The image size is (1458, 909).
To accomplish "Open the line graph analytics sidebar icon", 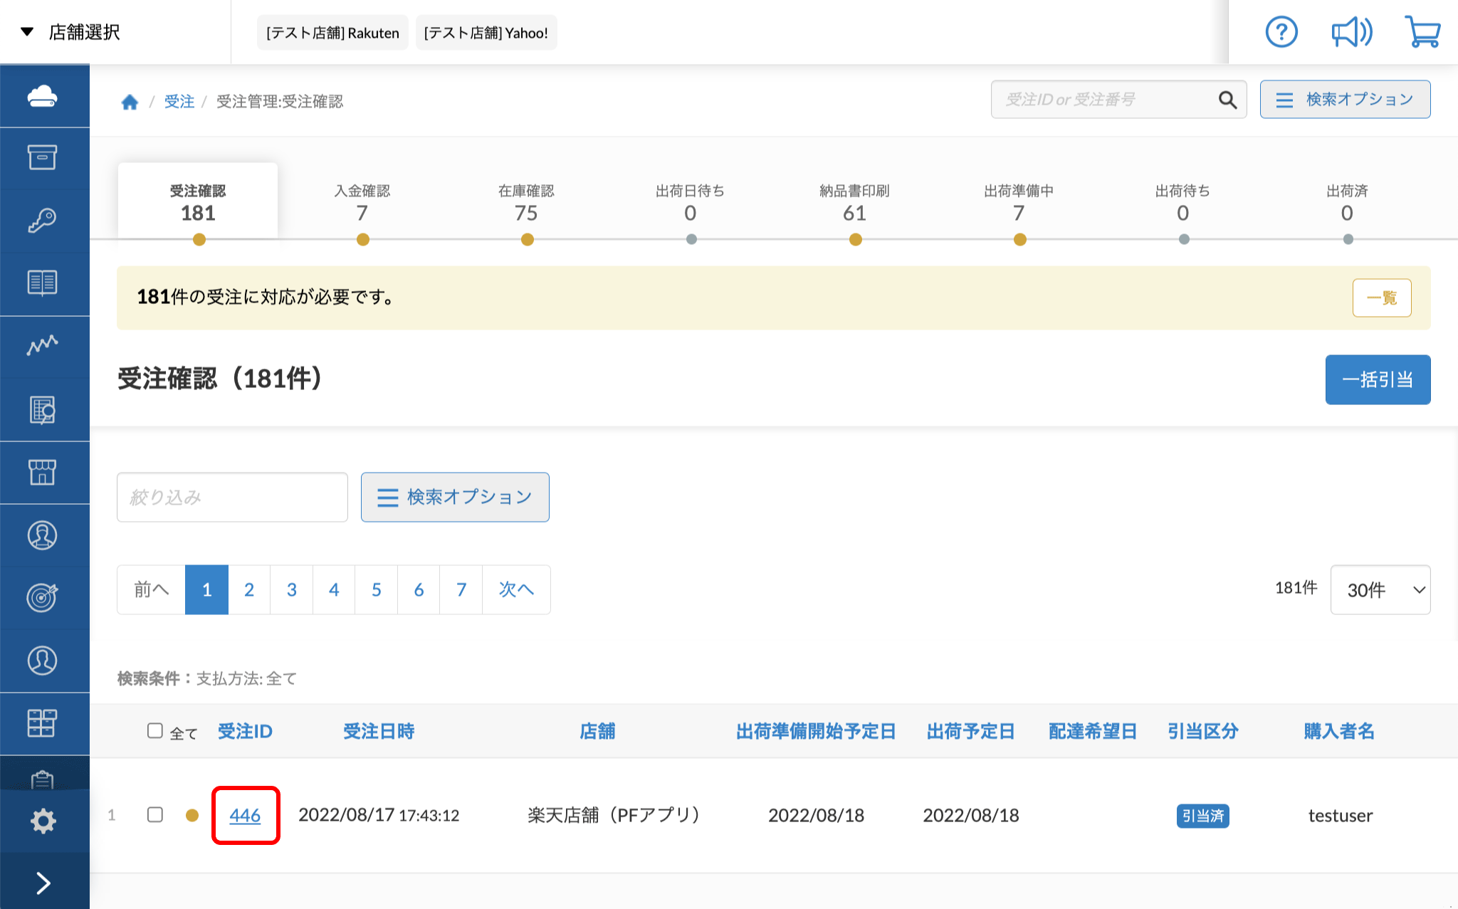I will click(x=43, y=346).
